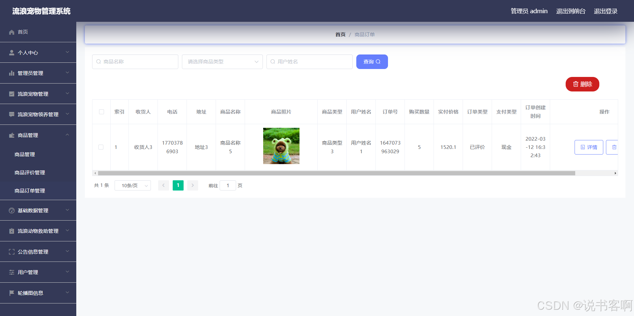
Task: Expand the 流浪动物救助管理 menu chevron
Action: pos(67,230)
